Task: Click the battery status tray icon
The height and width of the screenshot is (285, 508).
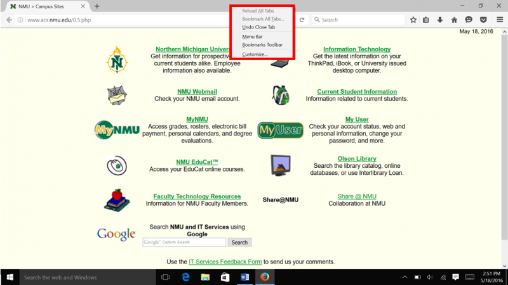Action: point(418,277)
